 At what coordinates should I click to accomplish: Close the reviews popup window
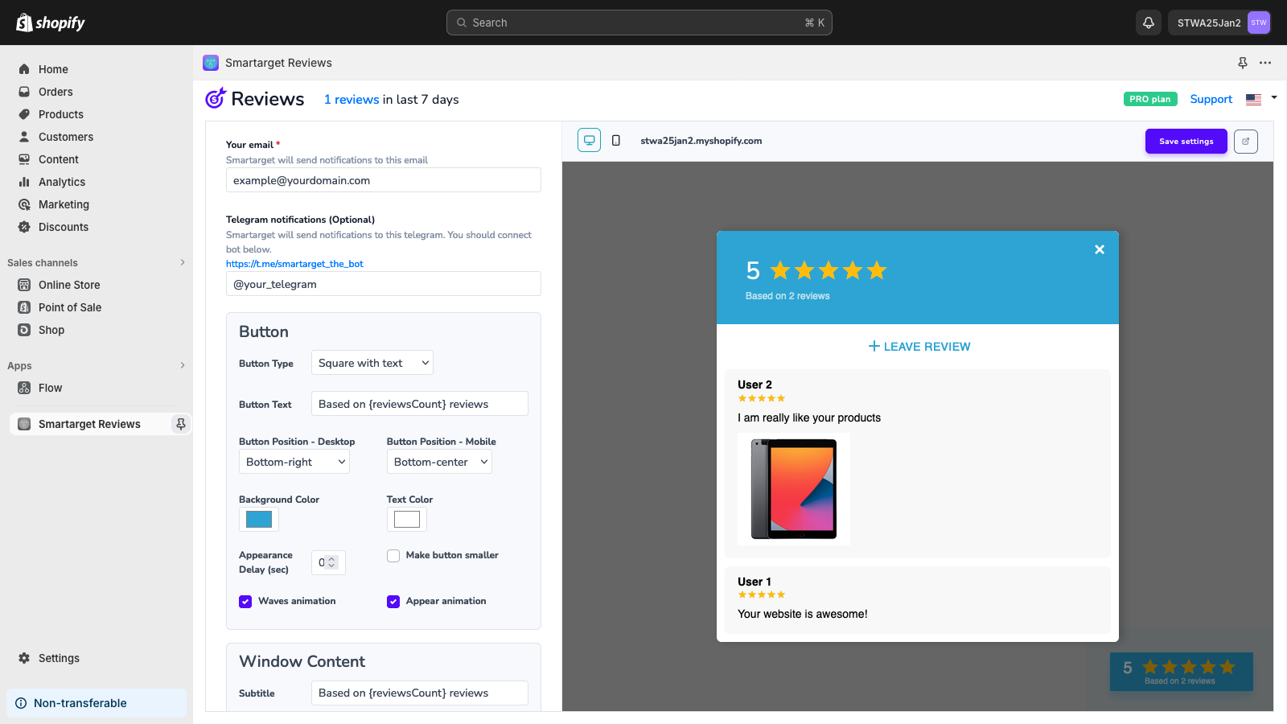1100,249
